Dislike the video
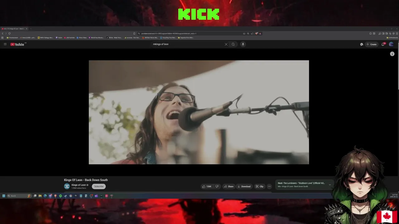Viewport: 399px width, 224px height. pos(217,186)
